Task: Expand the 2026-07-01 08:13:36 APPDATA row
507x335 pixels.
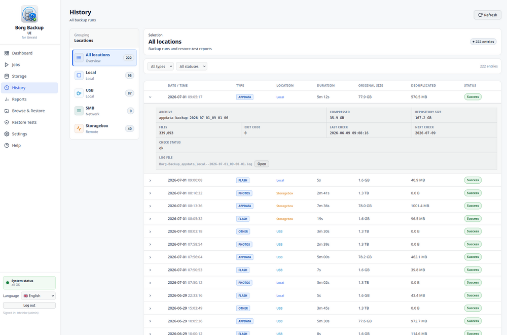Action: tap(150, 206)
